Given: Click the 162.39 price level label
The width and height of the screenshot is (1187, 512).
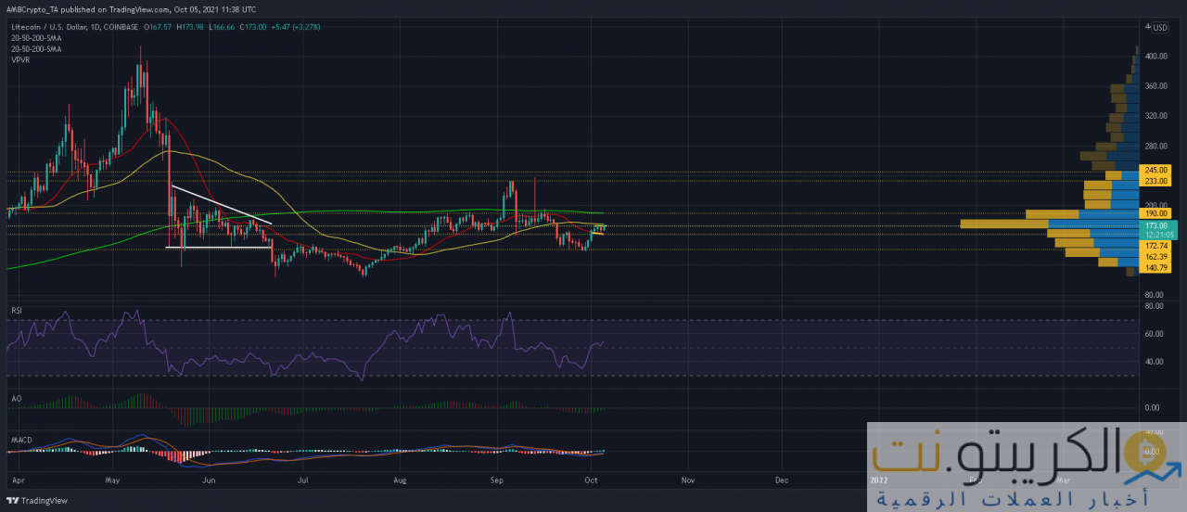Looking at the screenshot, I should pyautogui.click(x=1157, y=256).
